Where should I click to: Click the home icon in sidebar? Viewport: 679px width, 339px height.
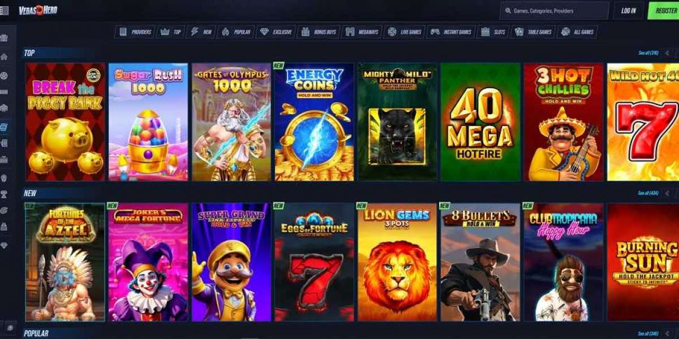(5, 56)
